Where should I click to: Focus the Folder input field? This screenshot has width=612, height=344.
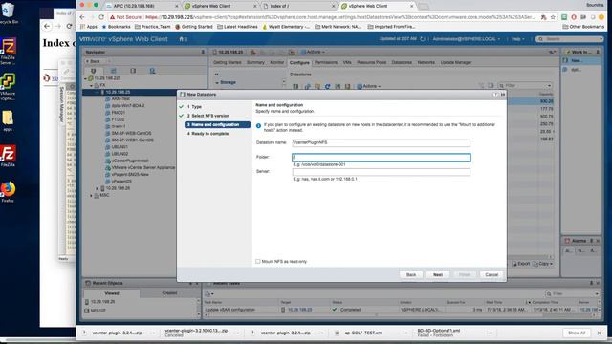pyautogui.click(x=381, y=157)
